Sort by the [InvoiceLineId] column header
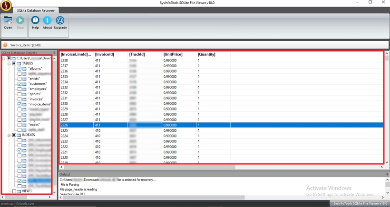The image size is (390, 207). tap(77, 54)
